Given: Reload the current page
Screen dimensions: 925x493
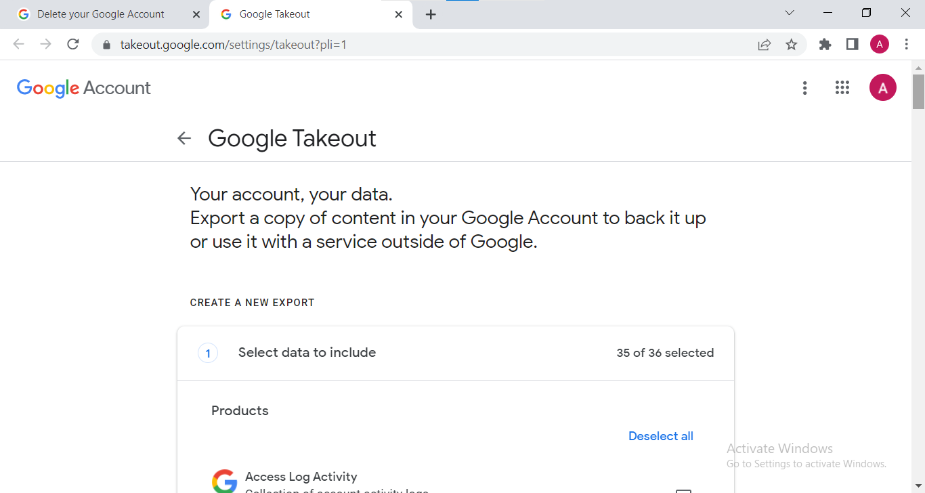Looking at the screenshot, I should [x=73, y=45].
